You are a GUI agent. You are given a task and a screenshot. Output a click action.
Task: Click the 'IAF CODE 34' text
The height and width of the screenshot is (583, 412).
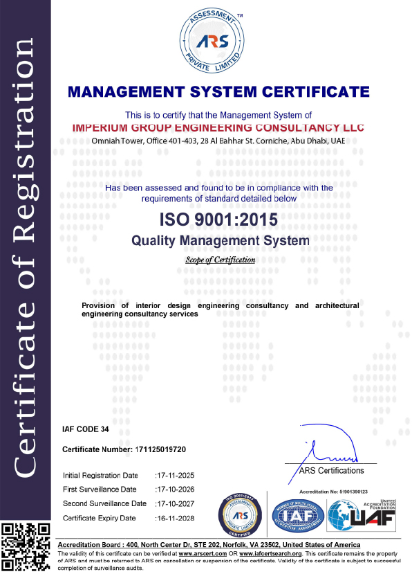[x=86, y=429]
